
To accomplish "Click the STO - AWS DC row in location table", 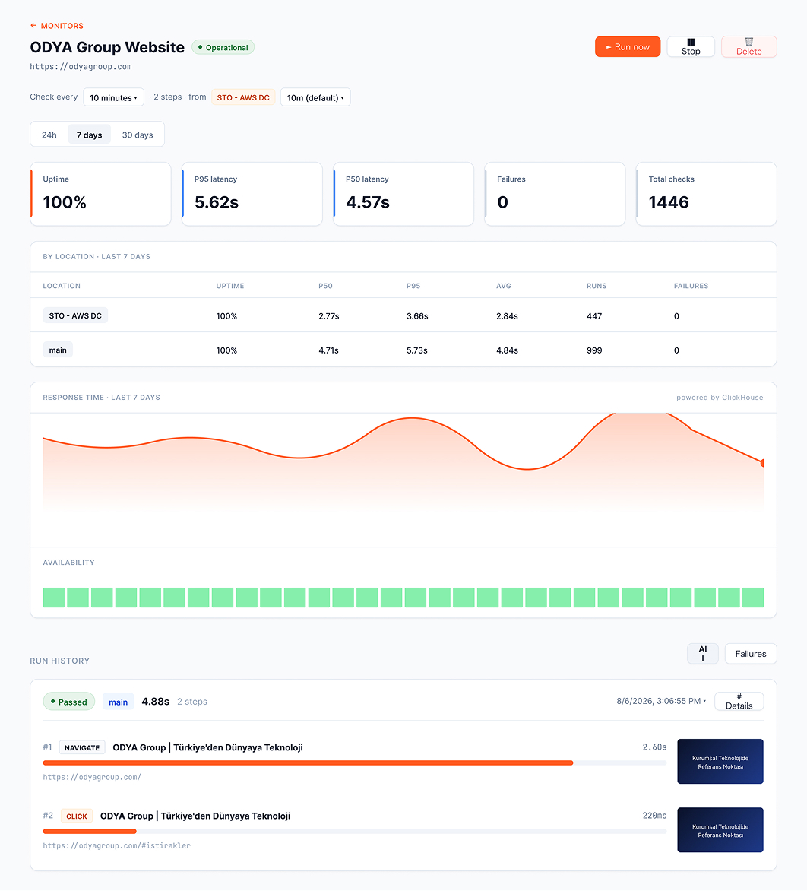I will tap(403, 315).
